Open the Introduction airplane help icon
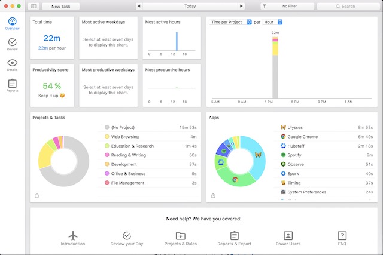 click(x=73, y=236)
